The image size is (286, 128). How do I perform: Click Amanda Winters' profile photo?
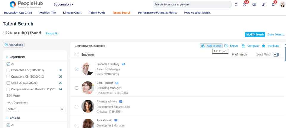click(x=88, y=106)
